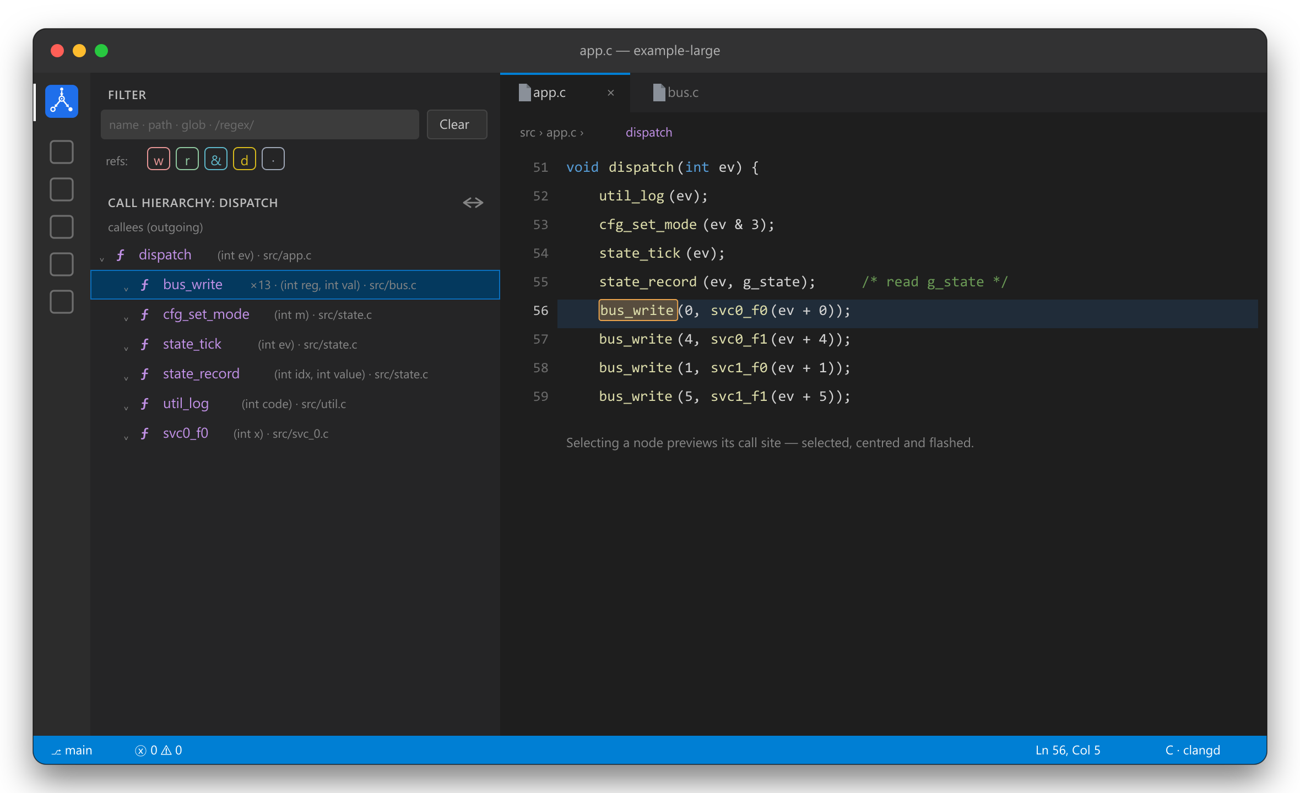Click the C · clangd language status item
The image size is (1300, 793).
tap(1193, 750)
